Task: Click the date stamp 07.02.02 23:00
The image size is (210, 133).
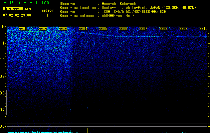Action: click(x=17, y=15)
